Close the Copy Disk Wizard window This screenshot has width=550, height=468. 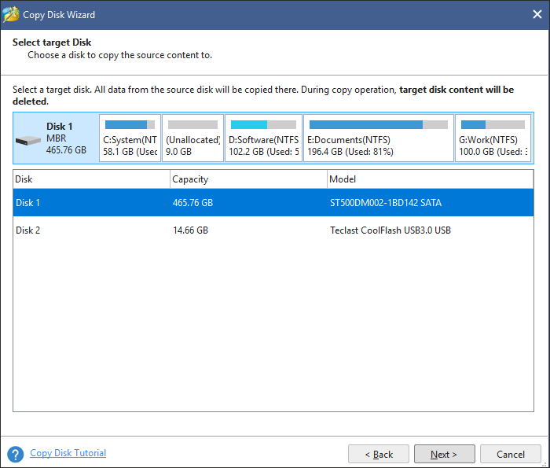tap(537, 14)
